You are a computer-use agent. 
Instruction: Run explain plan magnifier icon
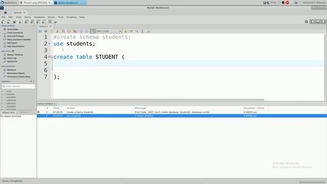point(63,31)
